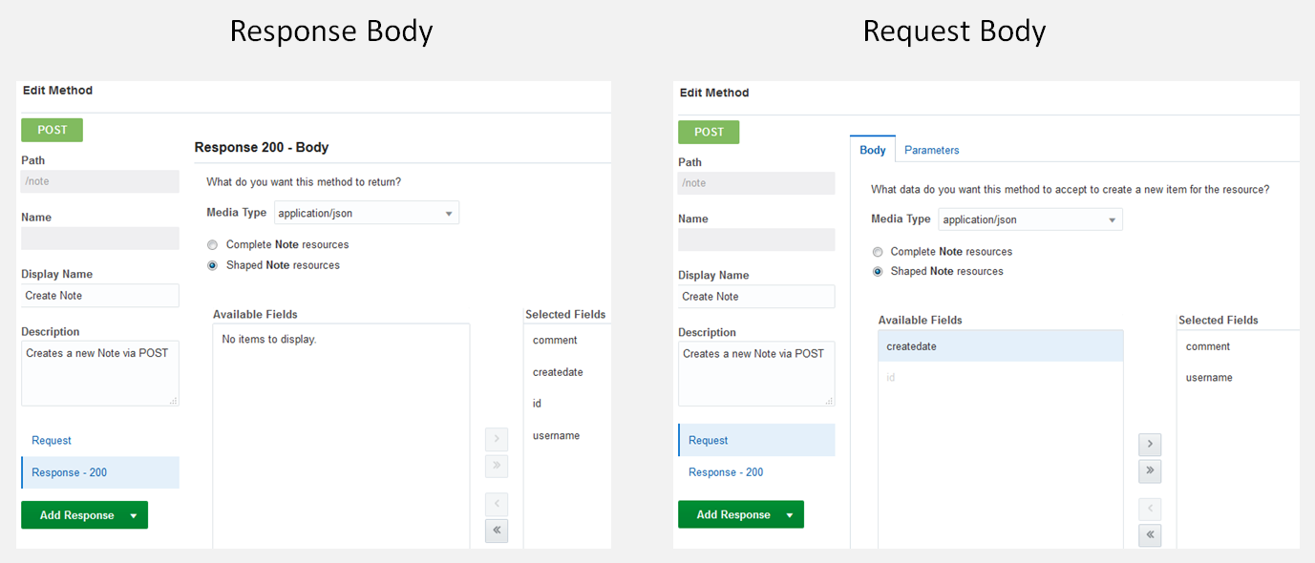Click move-selected arrow in Request Body shuttle
The width and height of the screenshot is (1315, 563).
(x=1151, y=444)
